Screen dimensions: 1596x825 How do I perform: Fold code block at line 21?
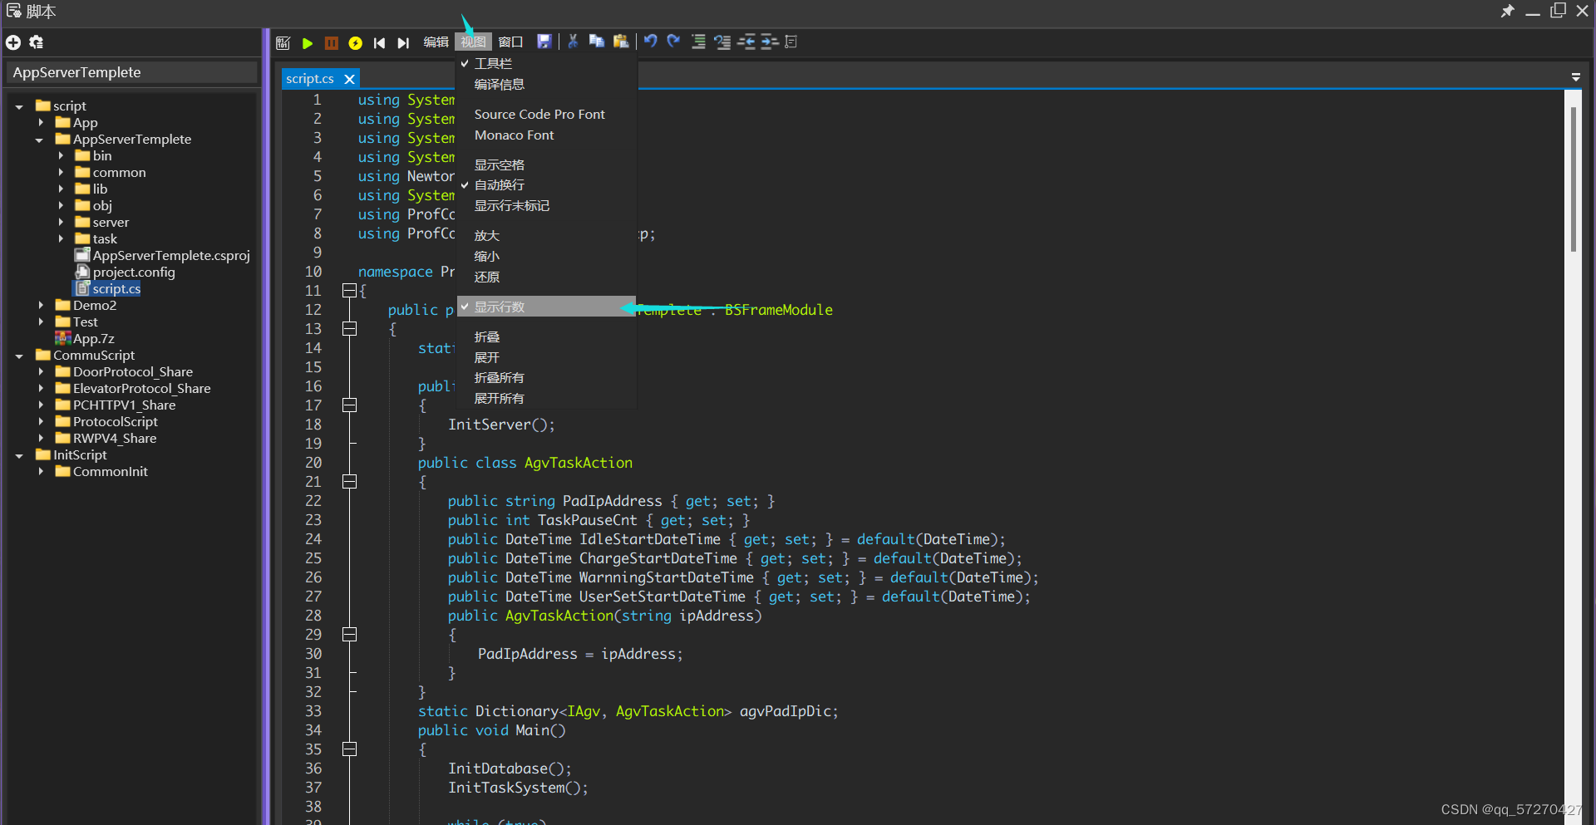click(350, 482)
